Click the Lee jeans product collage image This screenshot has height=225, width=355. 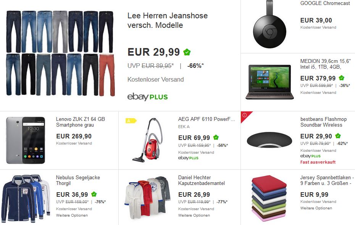tap(60, 53)
